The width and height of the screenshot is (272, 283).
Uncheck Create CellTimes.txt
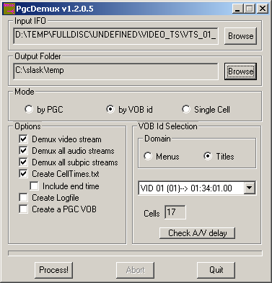23,174
